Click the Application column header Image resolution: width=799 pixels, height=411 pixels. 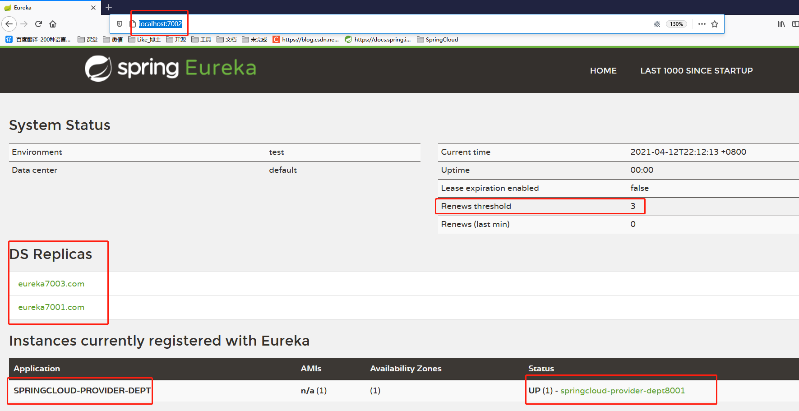pyautogui.click(x=37, y=369)
